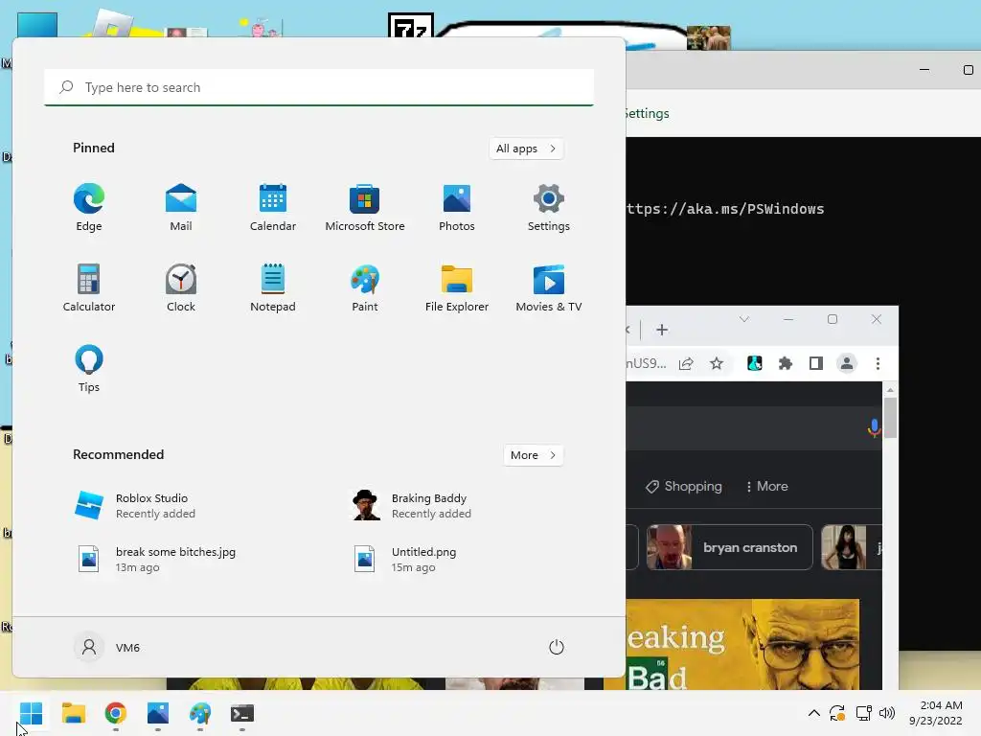Click the scroll-up arrow in Chrome
981x736 pixels.
click(890, 389)
